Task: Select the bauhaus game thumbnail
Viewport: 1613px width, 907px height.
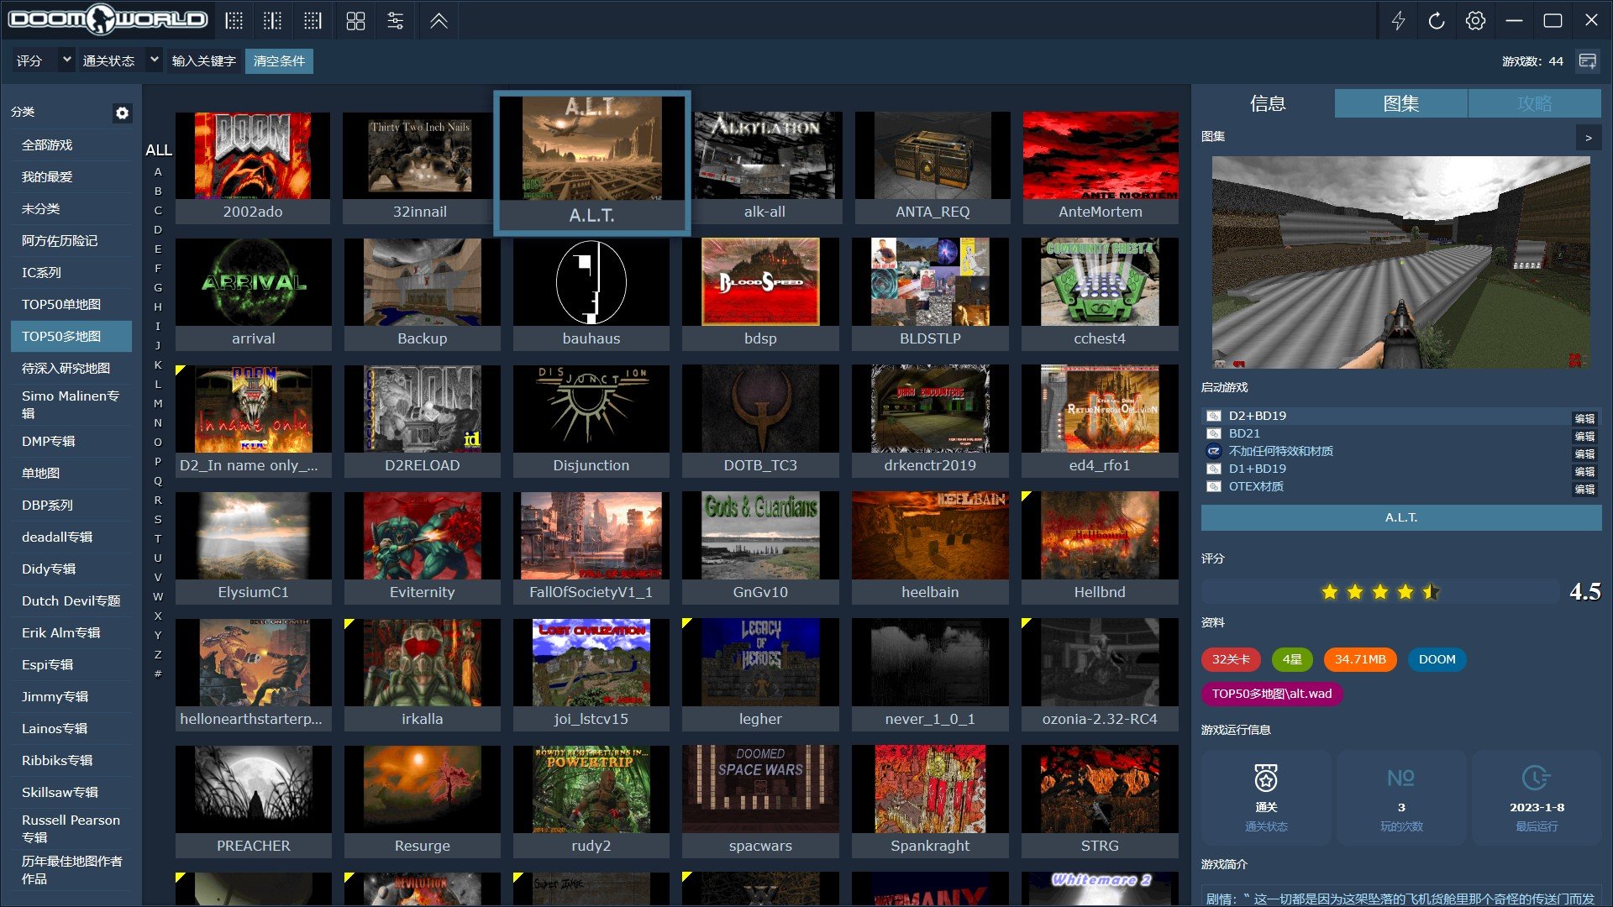Action: [591, 294]
